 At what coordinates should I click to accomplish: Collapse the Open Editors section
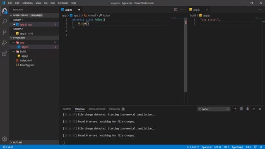[34, 15]
